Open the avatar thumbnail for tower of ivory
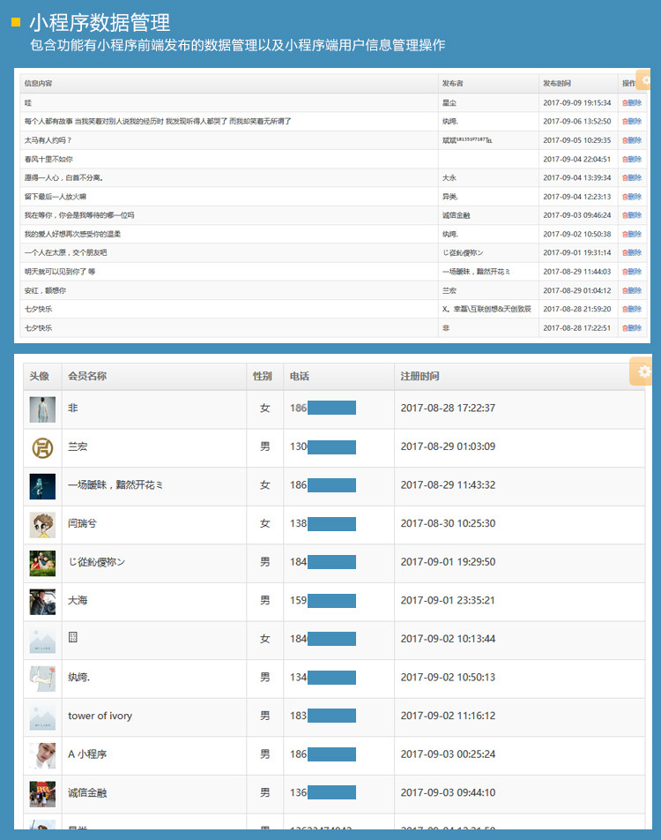661x840 pixels. (42, 716)
